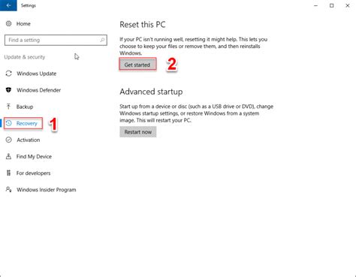This screenshot has width=356, height=277.
Task: Go to Windows Defender section
Action: [39, 90]
